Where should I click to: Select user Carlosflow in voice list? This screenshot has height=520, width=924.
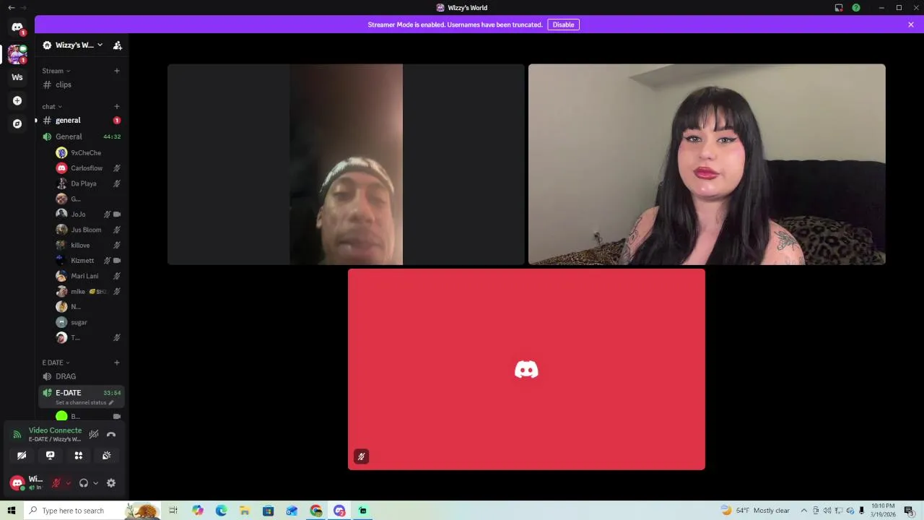click(x=88, y=168)
